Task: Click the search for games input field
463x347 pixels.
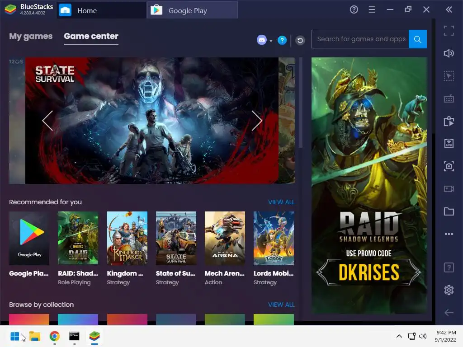Action: (360, 39)
